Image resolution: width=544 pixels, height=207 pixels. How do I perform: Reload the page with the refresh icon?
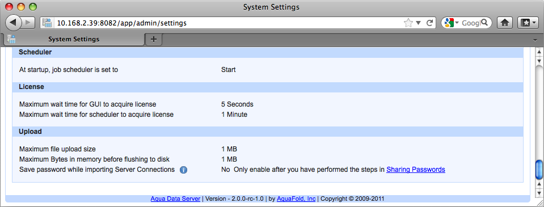(429, 23)
